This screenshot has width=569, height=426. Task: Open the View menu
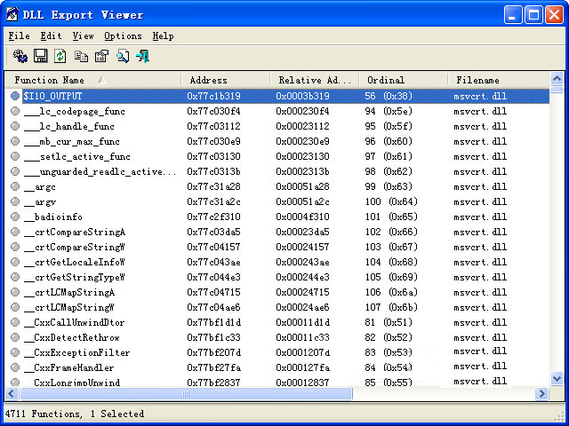click(x=83, y=36)
